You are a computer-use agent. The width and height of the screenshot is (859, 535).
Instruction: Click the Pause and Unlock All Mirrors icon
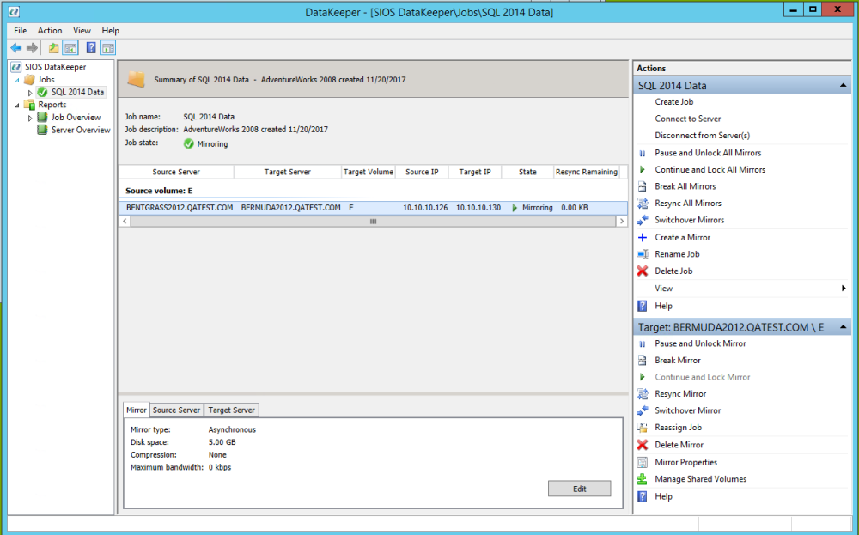[x=643, y=154]
